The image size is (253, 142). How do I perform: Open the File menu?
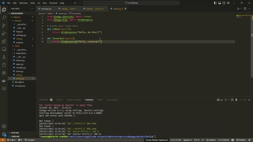[x=9, y=3]
